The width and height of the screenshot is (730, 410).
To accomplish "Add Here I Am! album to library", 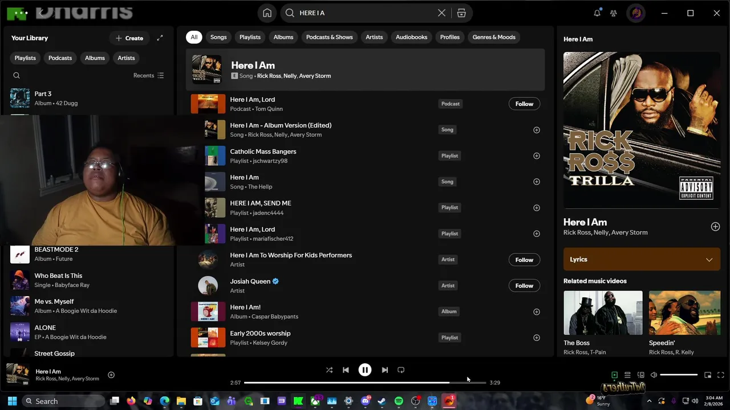I will (x=536, y=311).
